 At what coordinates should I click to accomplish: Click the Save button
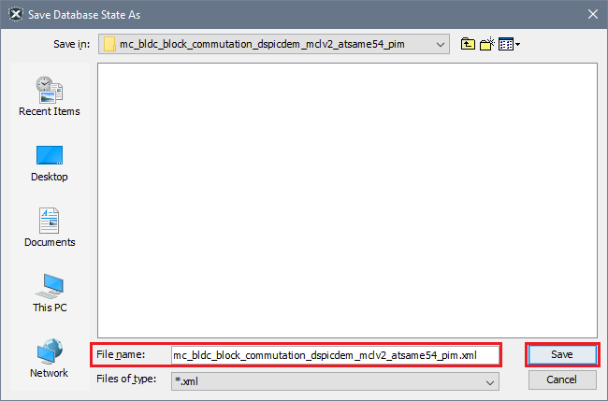(x=562, y=354)
